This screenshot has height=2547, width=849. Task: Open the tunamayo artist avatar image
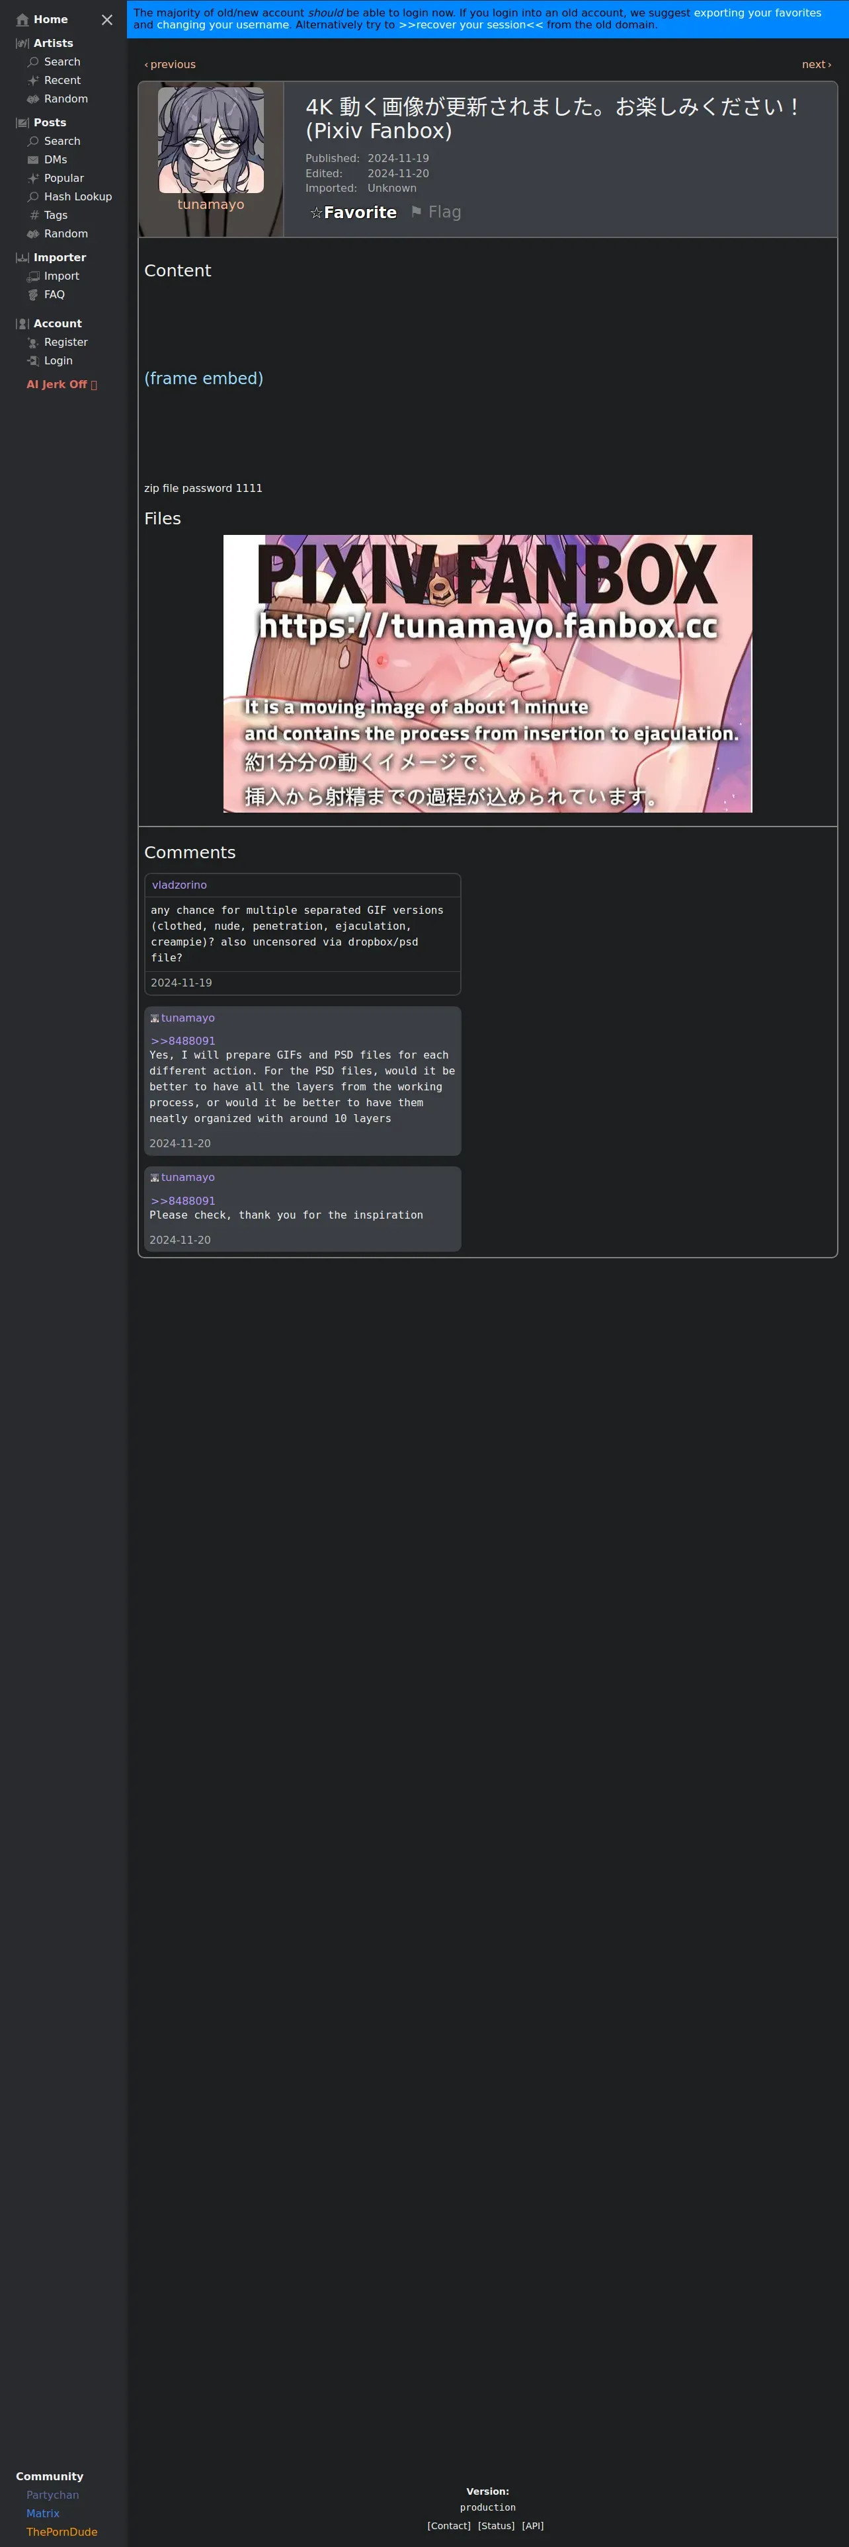pos(210,140)
